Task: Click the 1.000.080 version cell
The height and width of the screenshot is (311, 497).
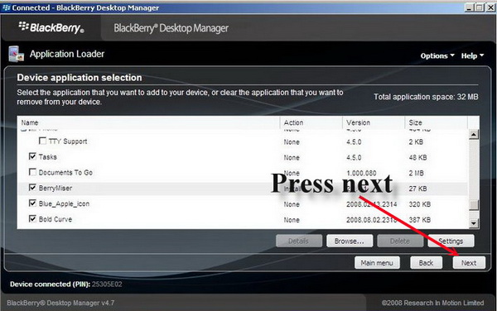Action: pyautogui.click(x=361, y=173)
